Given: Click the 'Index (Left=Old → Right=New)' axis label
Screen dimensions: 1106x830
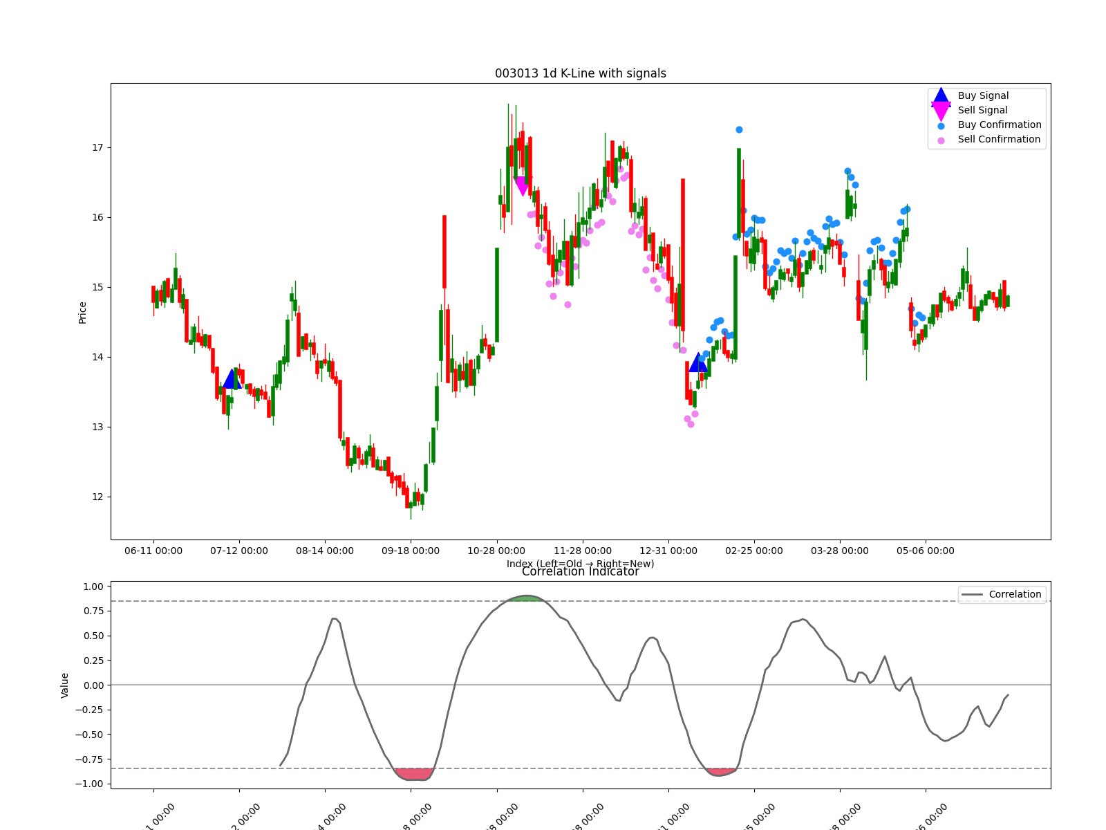Looking at the screenshot, I should point(581,564).
